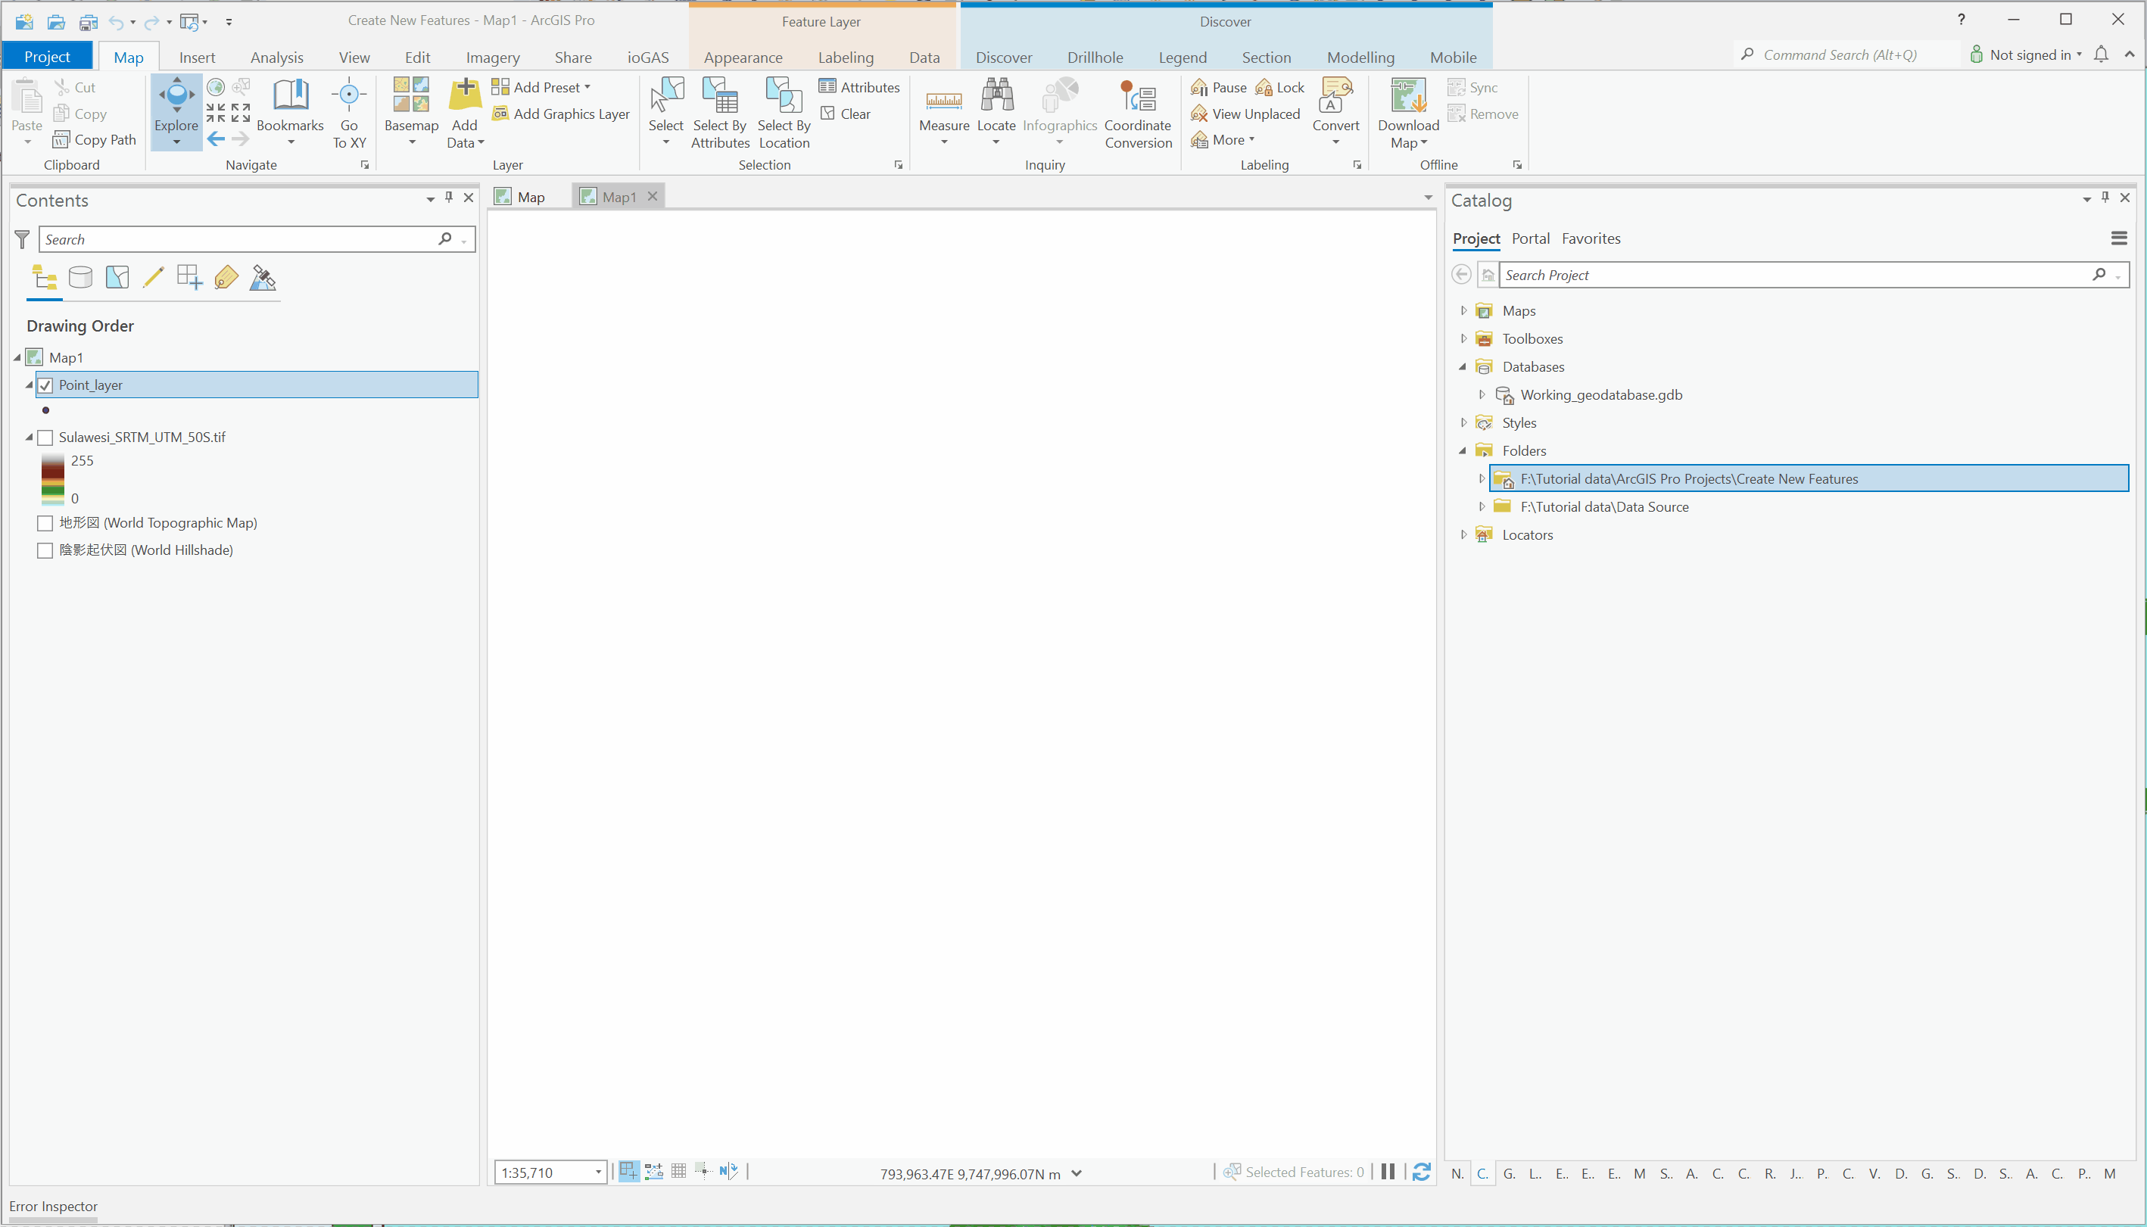Collapse the Folders node in Catalog
This screenshot has height=1227, width=2147.
[x=1463, y=451]
